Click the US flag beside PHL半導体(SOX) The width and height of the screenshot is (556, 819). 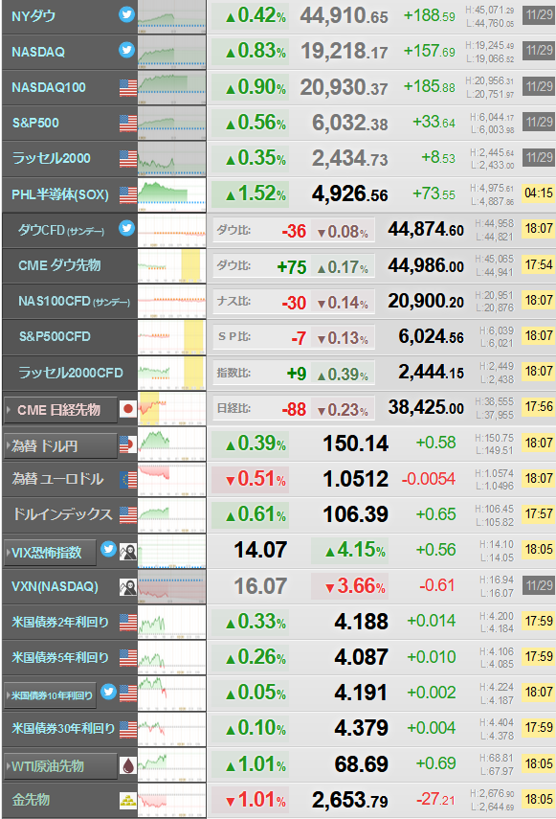click(x=128, y=194)
